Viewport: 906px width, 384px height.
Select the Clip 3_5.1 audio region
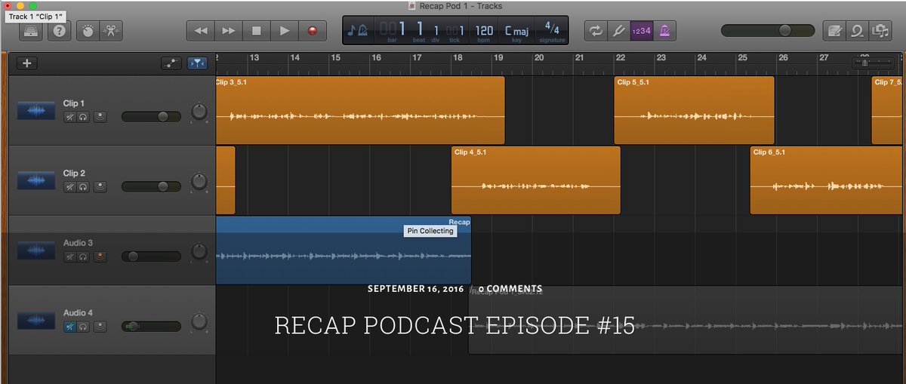(360, 110)
